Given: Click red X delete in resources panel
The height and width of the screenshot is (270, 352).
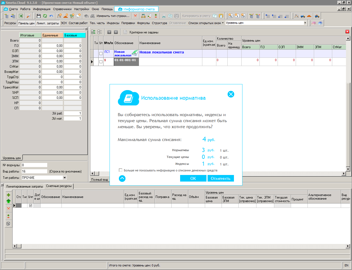Looking at the screenshot, I should pyautogui.click(x=9, y=209).
